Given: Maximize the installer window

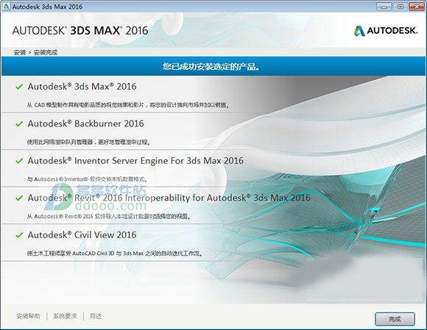Looking at the screenshot, I should coord(400,7).
